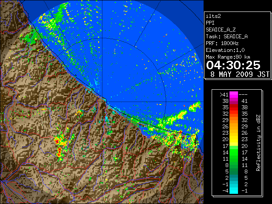272x204 pixels.
Task: Click the radar origin where crosshair lines meet
Action: point(102,102)
